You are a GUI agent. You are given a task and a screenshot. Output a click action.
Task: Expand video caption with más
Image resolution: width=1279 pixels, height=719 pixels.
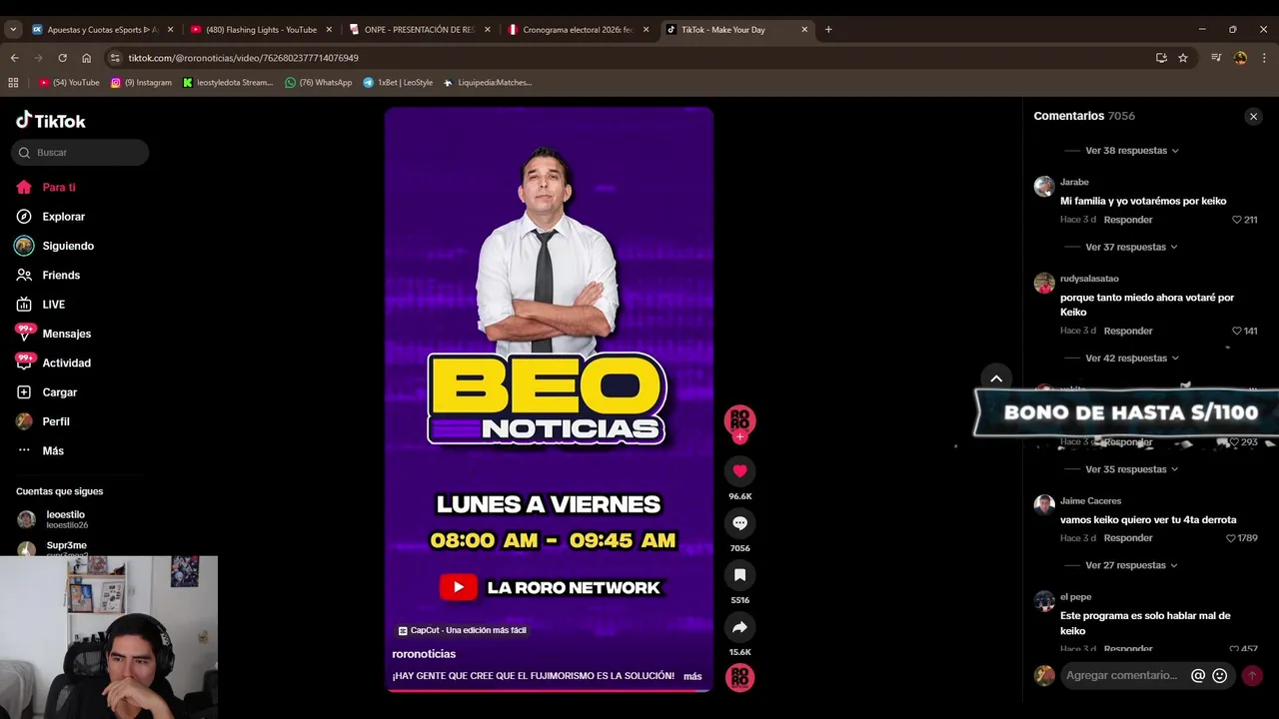(692, 676)
